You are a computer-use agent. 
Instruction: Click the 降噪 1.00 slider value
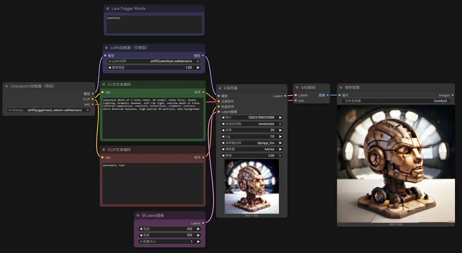tap(271, 155)
